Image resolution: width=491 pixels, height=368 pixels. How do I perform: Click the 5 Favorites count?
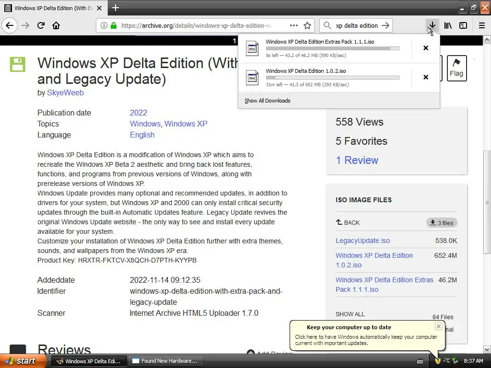pos(362,141)
